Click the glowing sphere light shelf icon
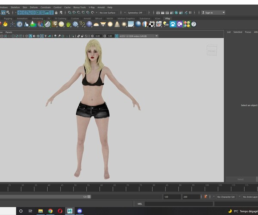The width and height of the screenshot is (258, 215). (x=110, y=25)
